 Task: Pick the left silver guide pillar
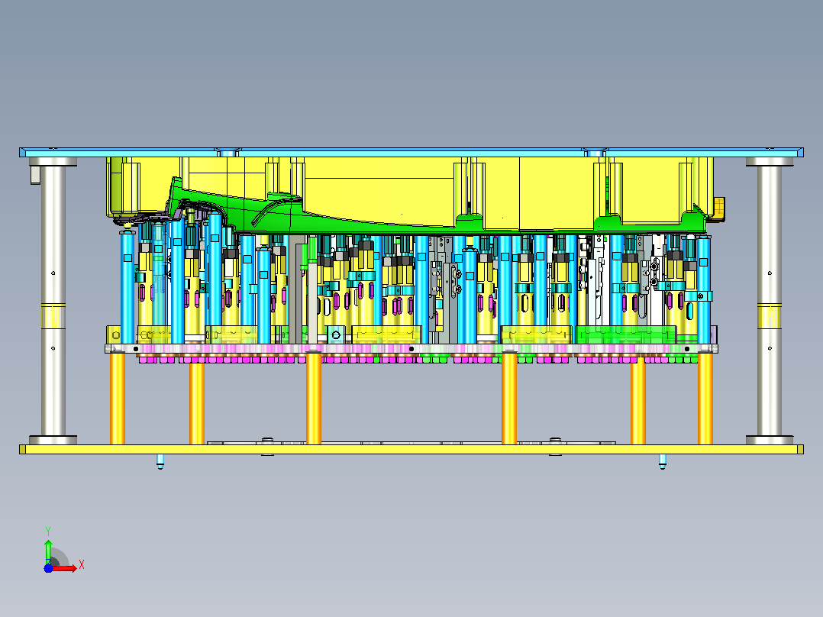point(53,301)
